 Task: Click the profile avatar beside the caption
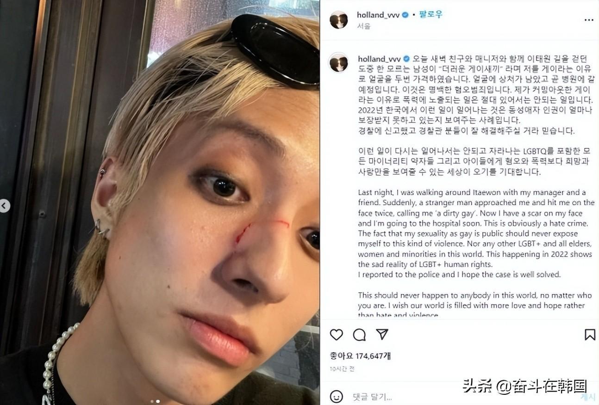pyautogui.click(x=338, y=62)
